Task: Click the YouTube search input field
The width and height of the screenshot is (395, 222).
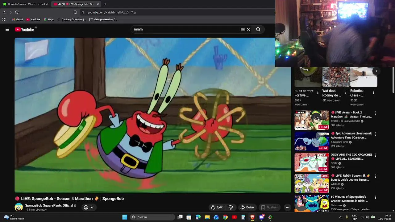Action: coord(185,30)
